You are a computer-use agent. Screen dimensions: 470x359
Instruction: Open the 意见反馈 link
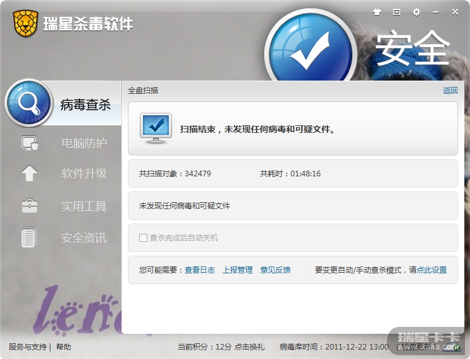point(275,270)
